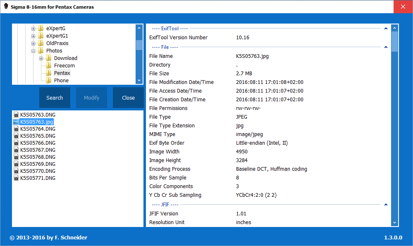Click the Image Height value 3284
The width and height of the screenshot is (413, 246).
242,160
